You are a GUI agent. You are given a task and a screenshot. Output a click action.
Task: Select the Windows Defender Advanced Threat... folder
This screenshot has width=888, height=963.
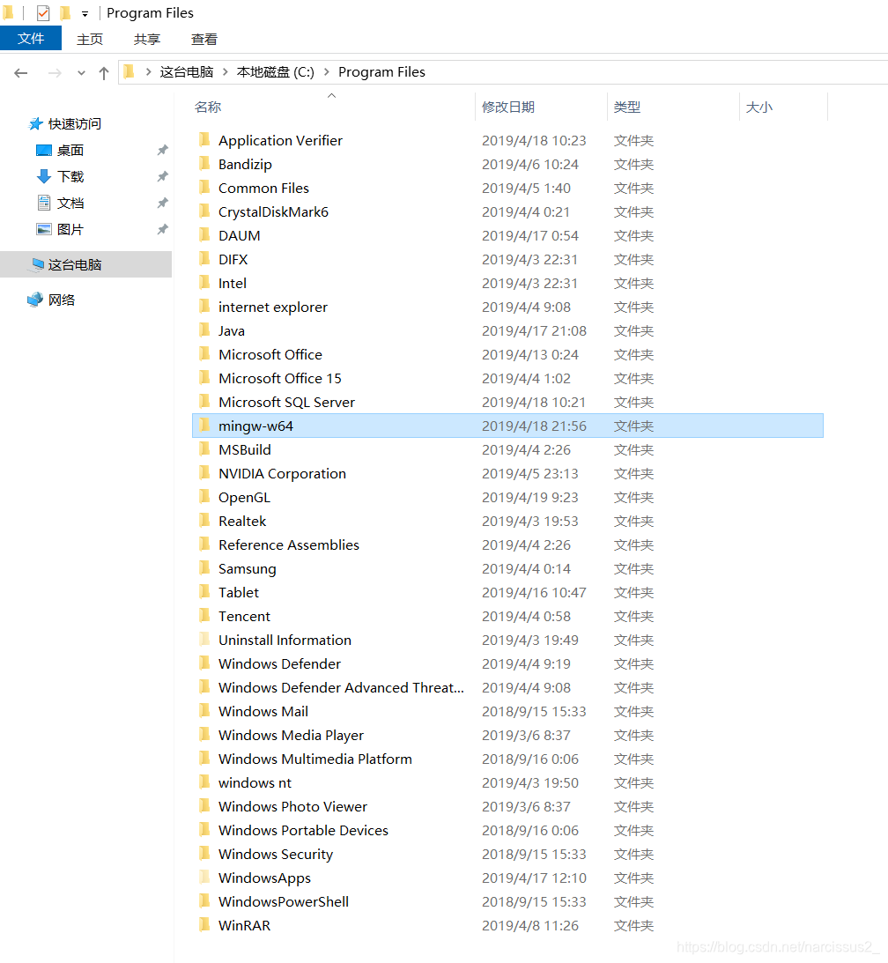pos(341,688)
